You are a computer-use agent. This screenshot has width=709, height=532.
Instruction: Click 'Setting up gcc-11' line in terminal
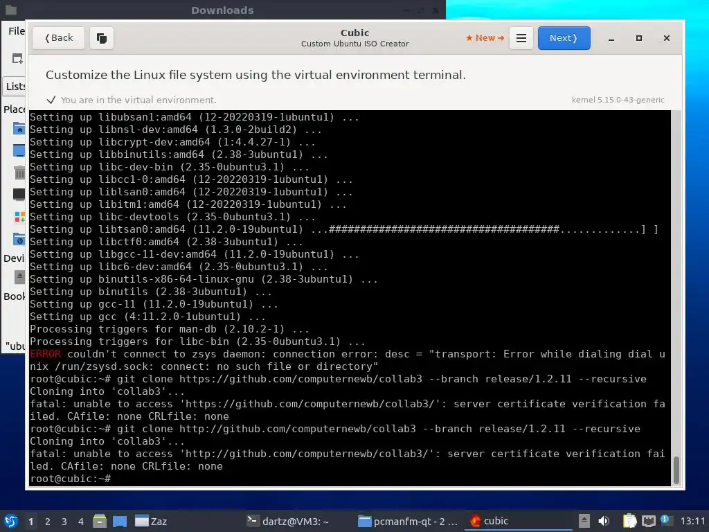154,304
